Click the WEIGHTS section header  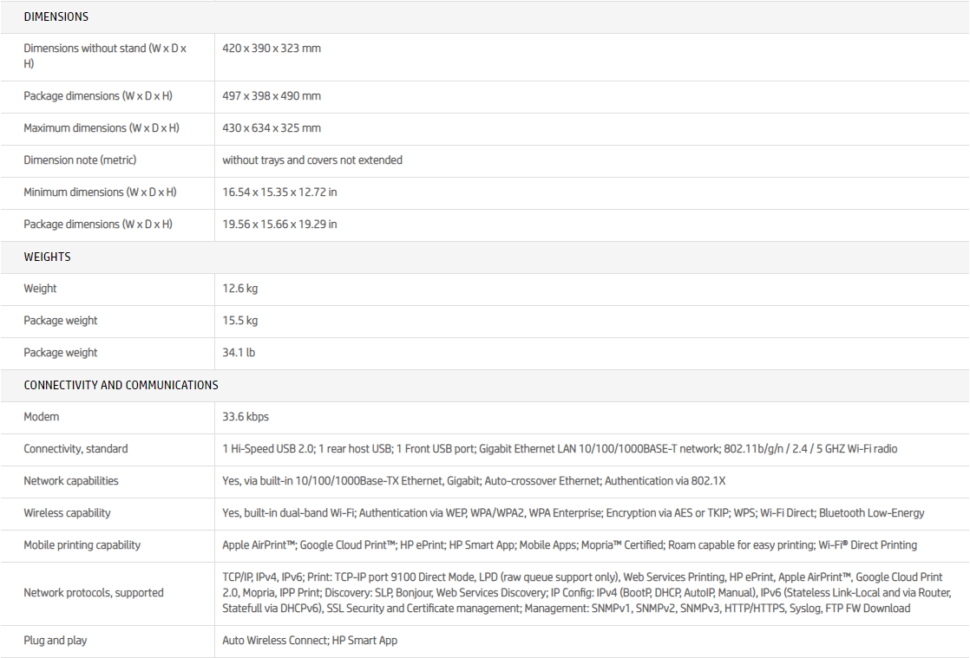47,257
